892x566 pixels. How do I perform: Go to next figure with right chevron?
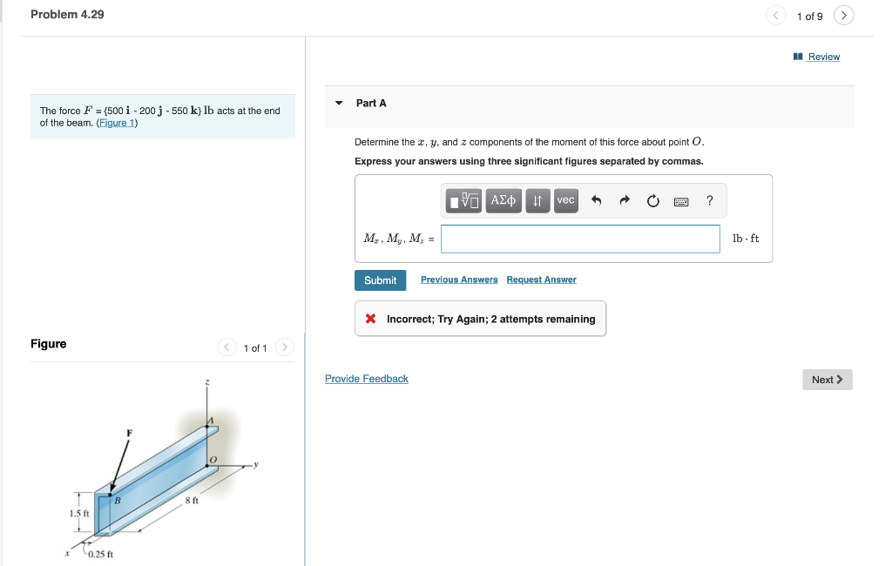[x=285, y=347]
